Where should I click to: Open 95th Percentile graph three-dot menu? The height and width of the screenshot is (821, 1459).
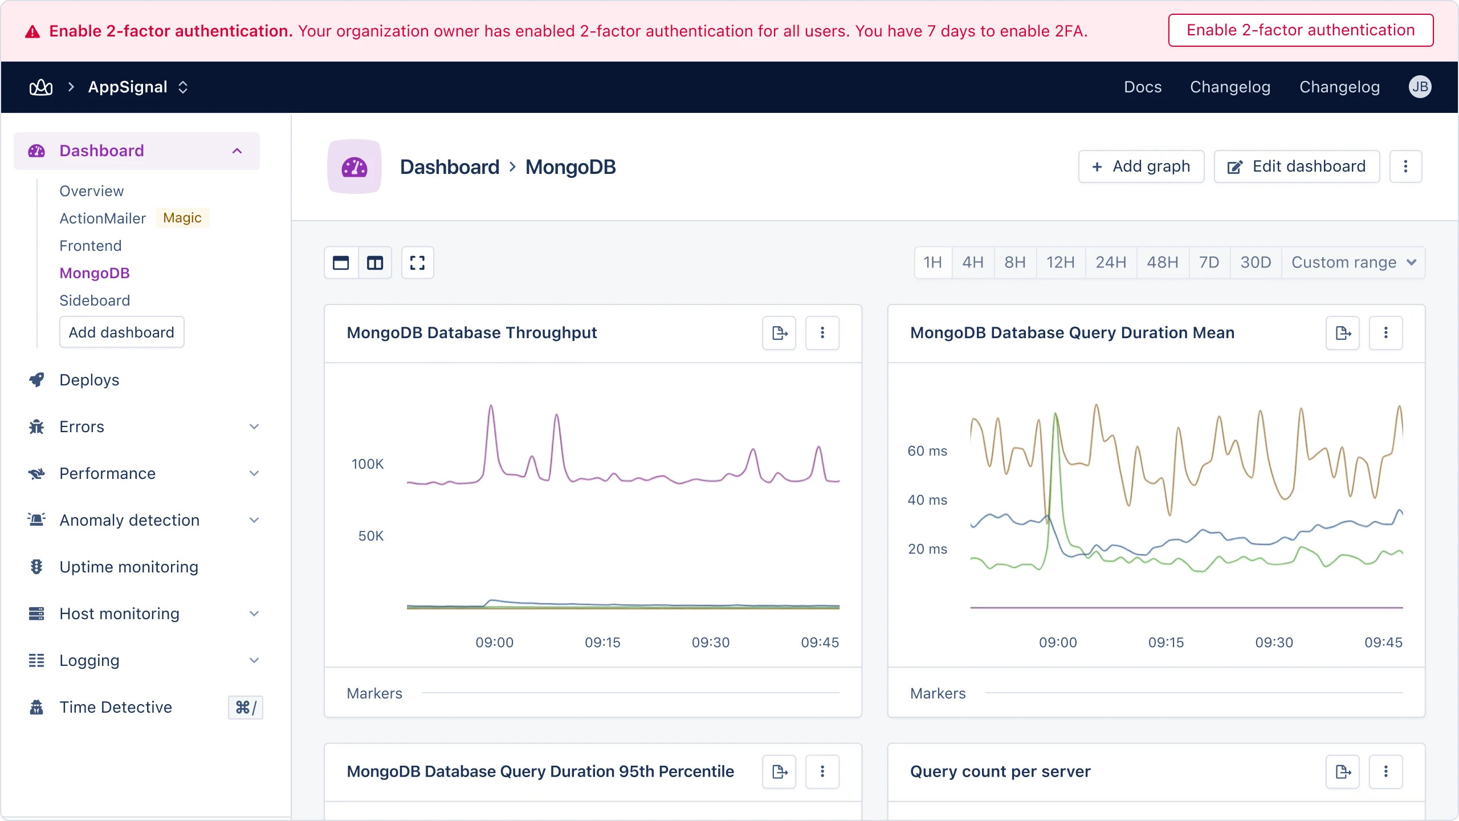click(822, 772)
